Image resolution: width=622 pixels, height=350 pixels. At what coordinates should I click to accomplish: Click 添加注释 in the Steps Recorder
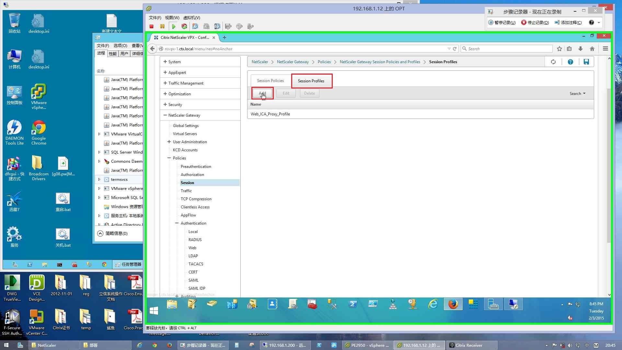568,22
